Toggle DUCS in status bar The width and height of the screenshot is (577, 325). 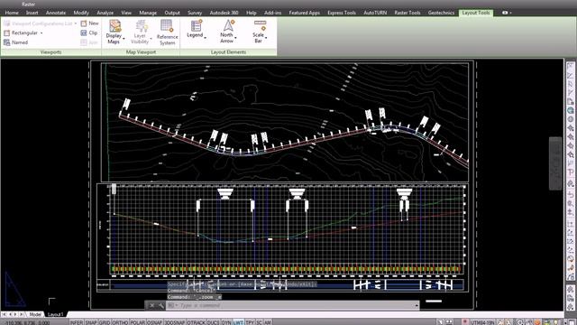point(213,322)
